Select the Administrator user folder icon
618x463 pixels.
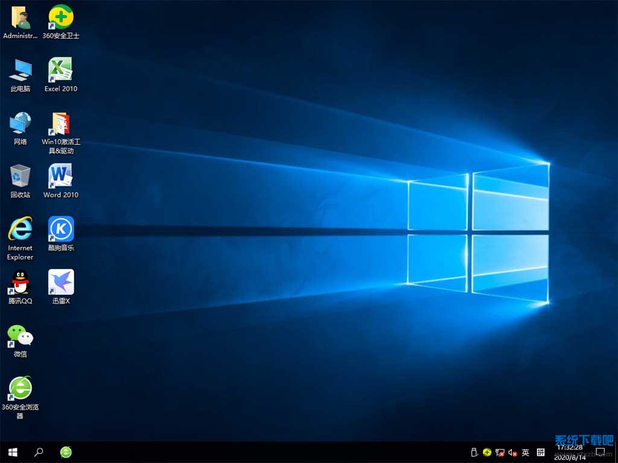[21, 17]
